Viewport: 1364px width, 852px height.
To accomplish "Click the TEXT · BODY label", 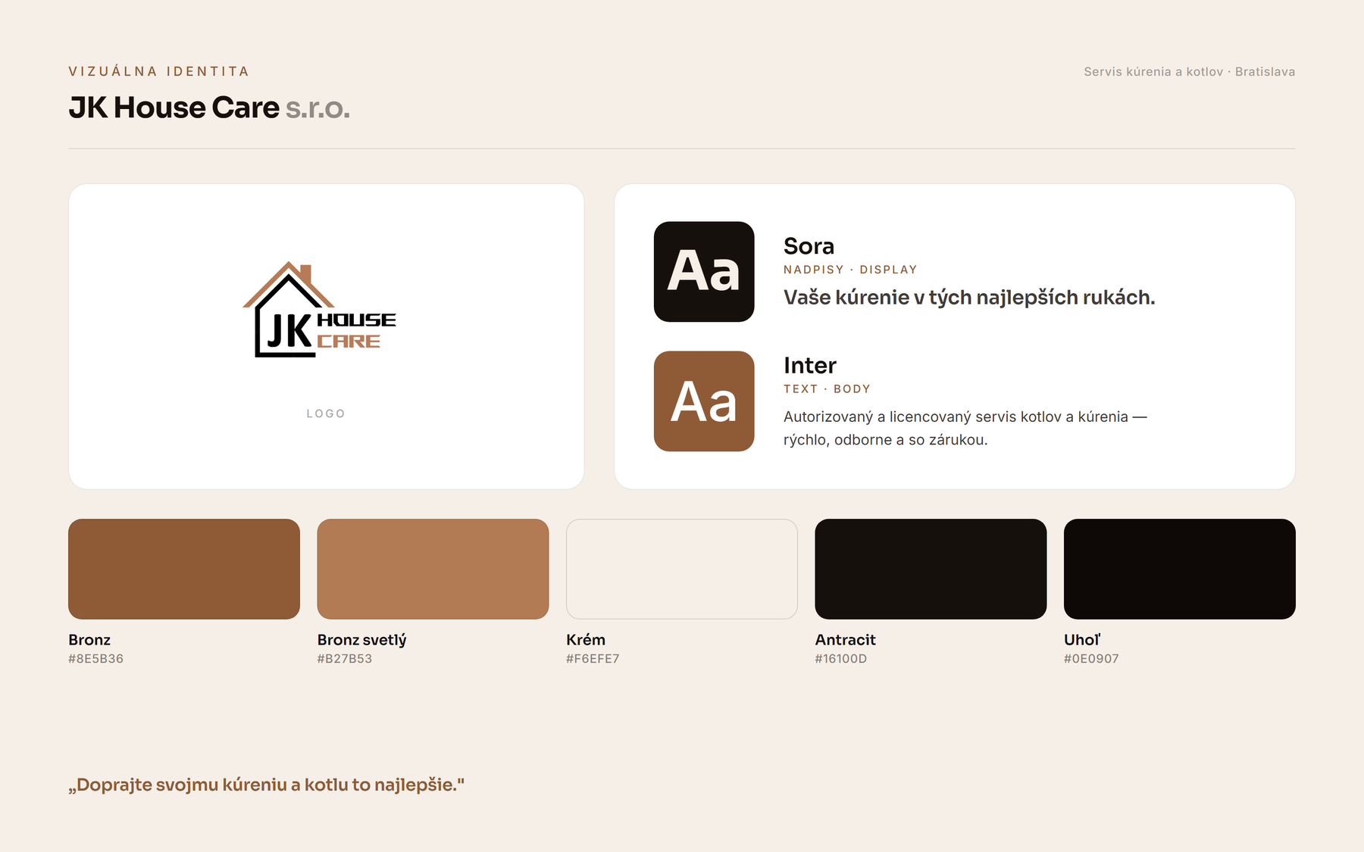I will [x=827, y=389].
